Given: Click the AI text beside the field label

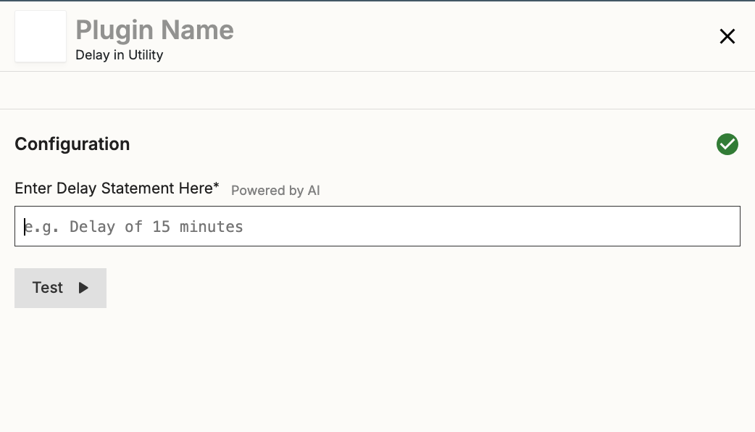Looking at the screenshot, I should pyautogui.click(x=314, y=191).
